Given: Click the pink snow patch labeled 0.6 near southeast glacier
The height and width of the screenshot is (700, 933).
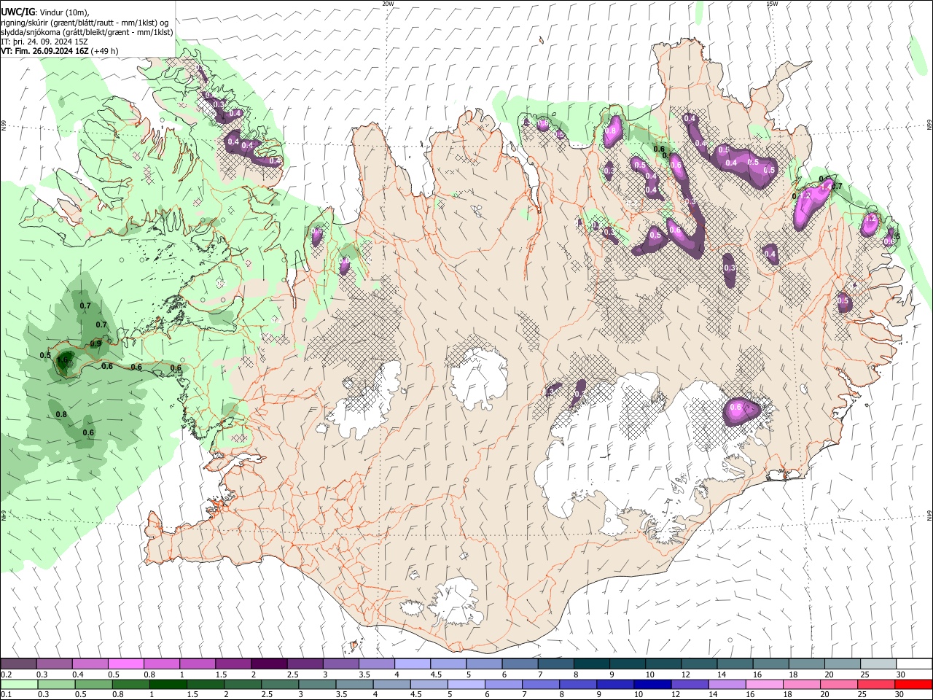Looking at the screenshot, I should click(x=741, y=411).
